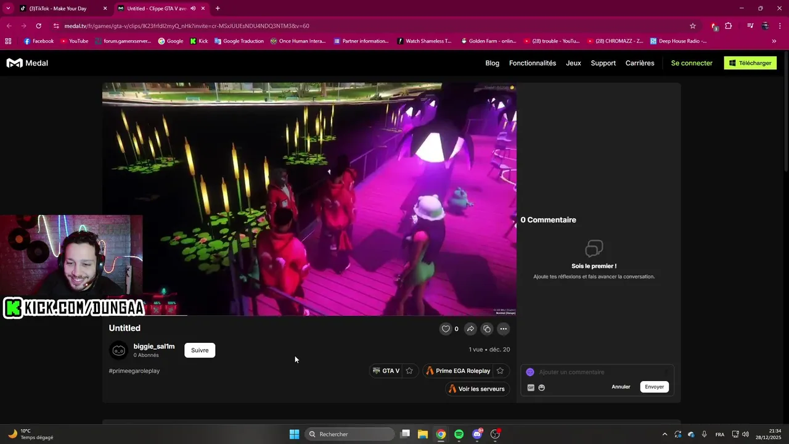This screenshot has width=789, height=444.
Task: Open Golden Farm bookmark
Action: pyautogui.click(x=488, y=41)
